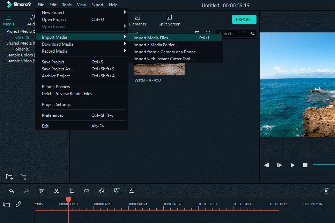335x223 pixels.
Task: Open the Crop and Zoom tool
Action: pos(72,191)
